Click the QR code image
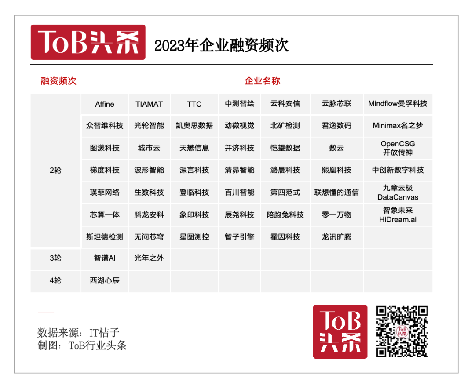 coord(402,331)
